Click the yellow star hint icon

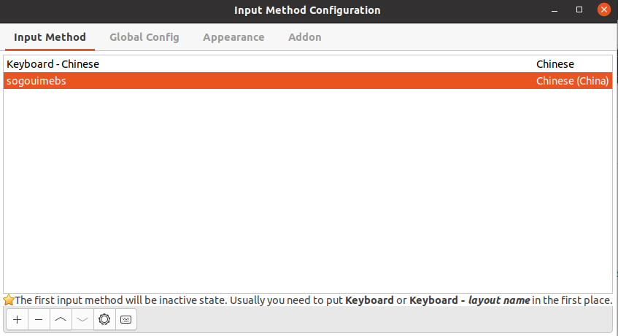click(x=9, y=300)
